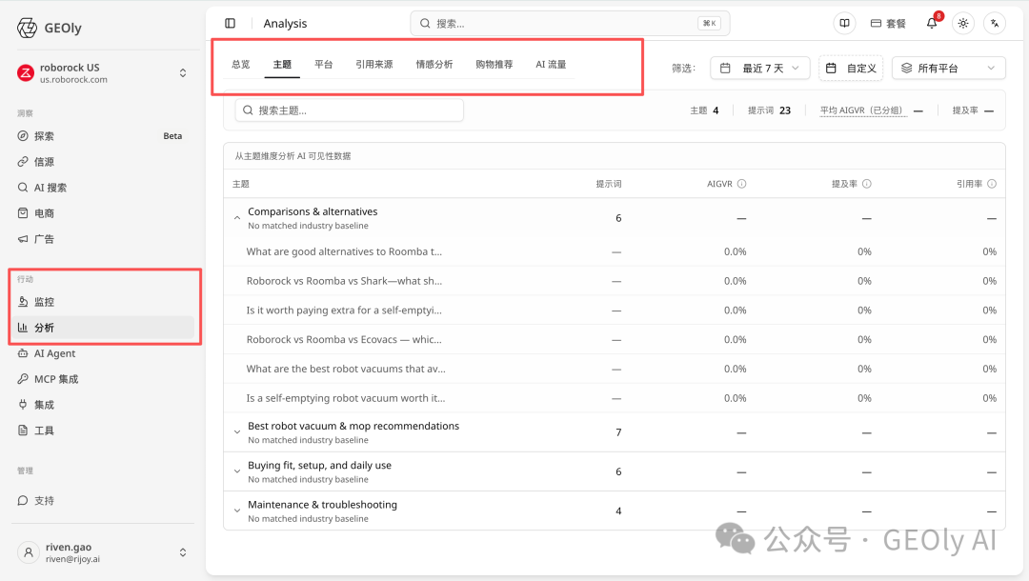Switch to the 购物推荐 tab
The width and height of the screenshot is (1029, 581).
pos(494,64)
